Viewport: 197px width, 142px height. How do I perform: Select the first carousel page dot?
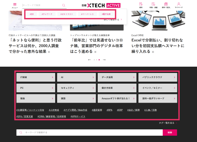coord(94,60)
